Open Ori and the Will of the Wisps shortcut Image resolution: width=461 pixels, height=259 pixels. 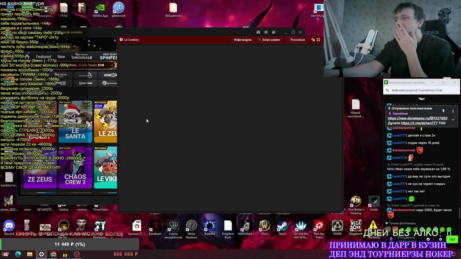pos(301,230)
